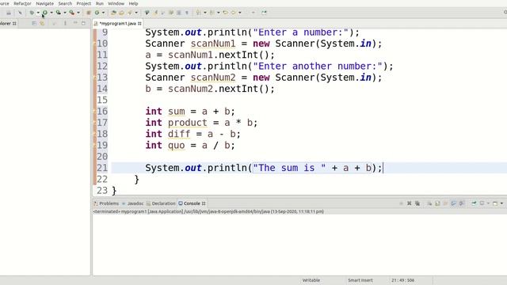Click line number 21 in editor gutter
This screenshot has height=285, width=507.
(x=102, y=168)
